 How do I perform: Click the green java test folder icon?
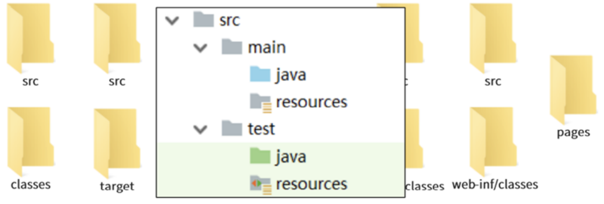[260, 156]
